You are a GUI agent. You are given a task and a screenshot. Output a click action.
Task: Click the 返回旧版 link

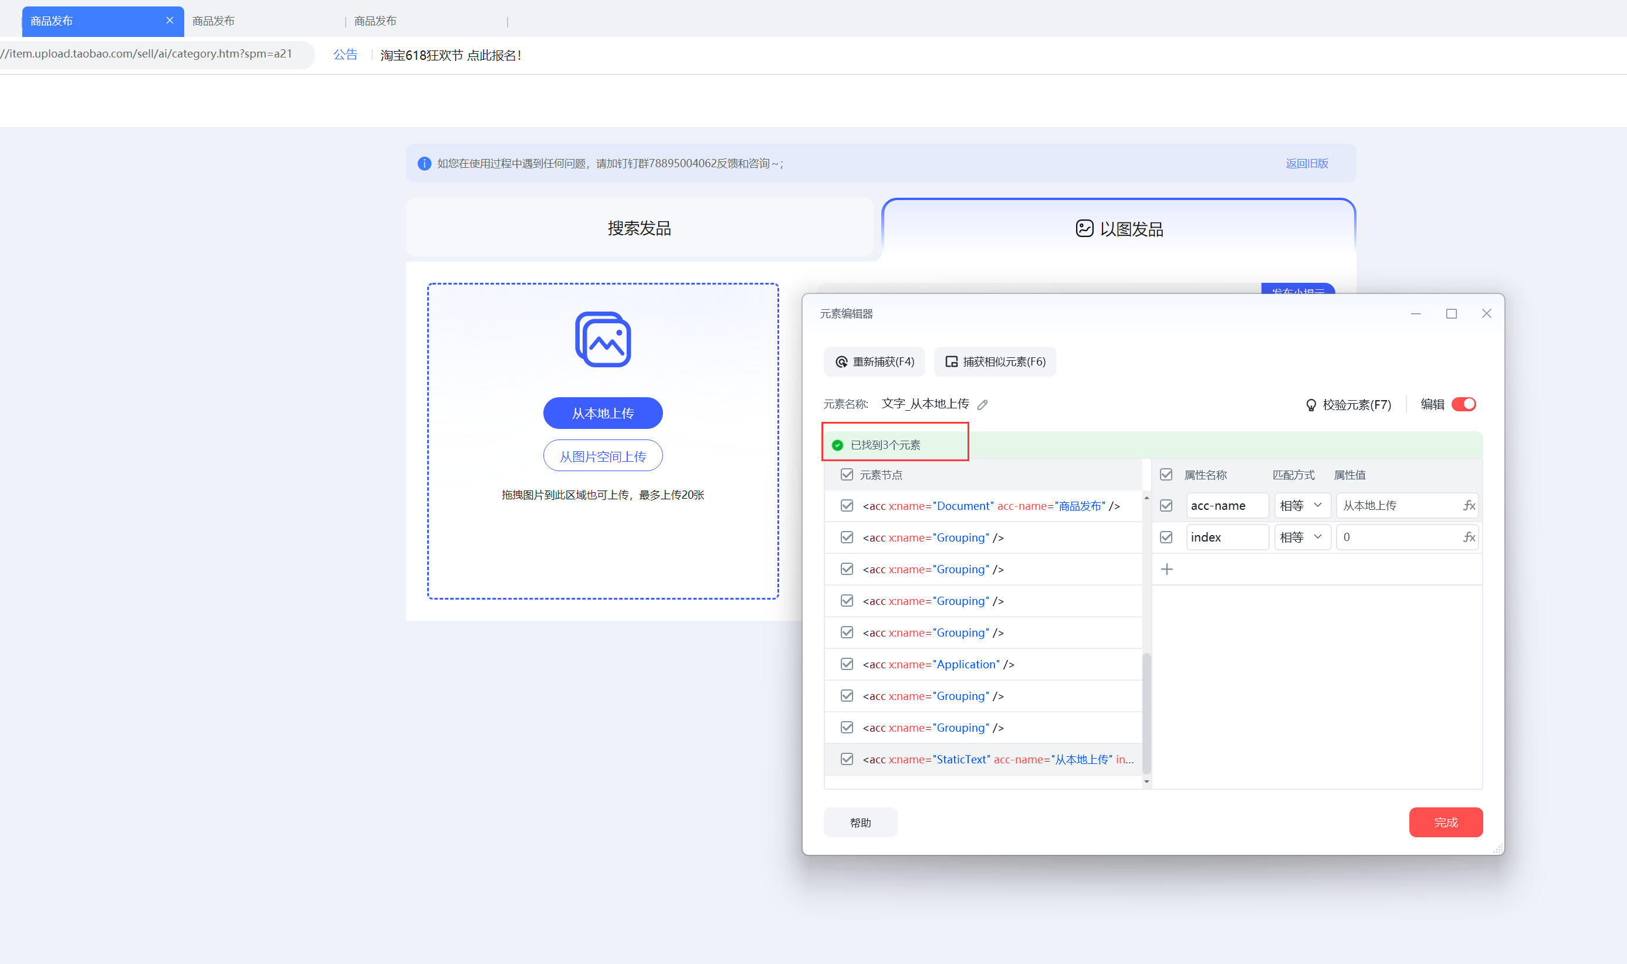[x=1307, y=164]
